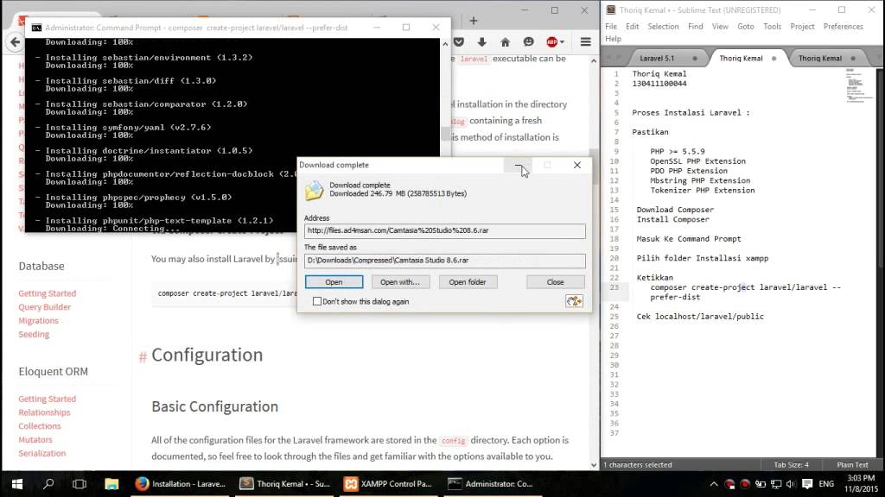The height and width of the screenshot is (497, 885).
Task: Open the Selection menu in Sublime Text
Action: point(663,27)
